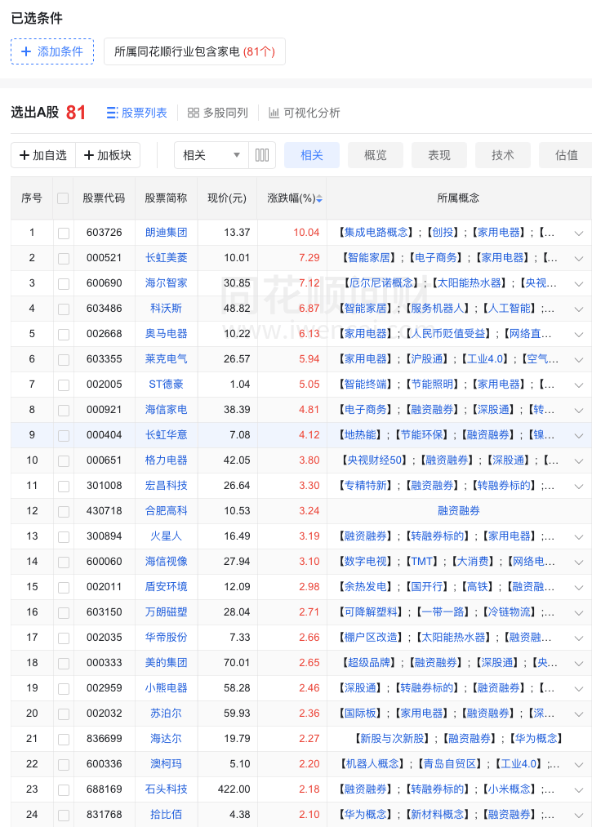Viewport: 592px width, 827px height.
Task: Select the 相关 tab
Action: [312, 155]
